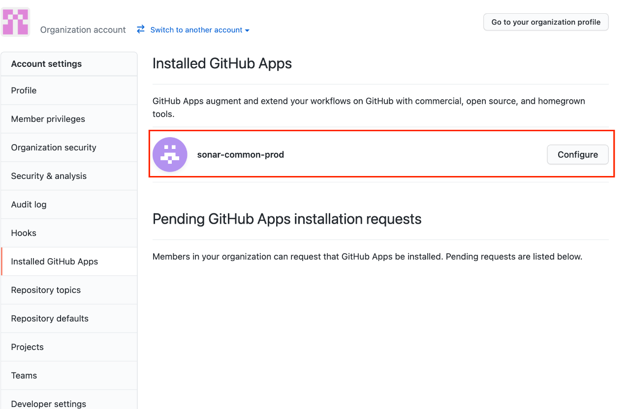This screenshot has height=409, width=631.
Task: Click the Account settings sidebar header
Action: [46, 64]
